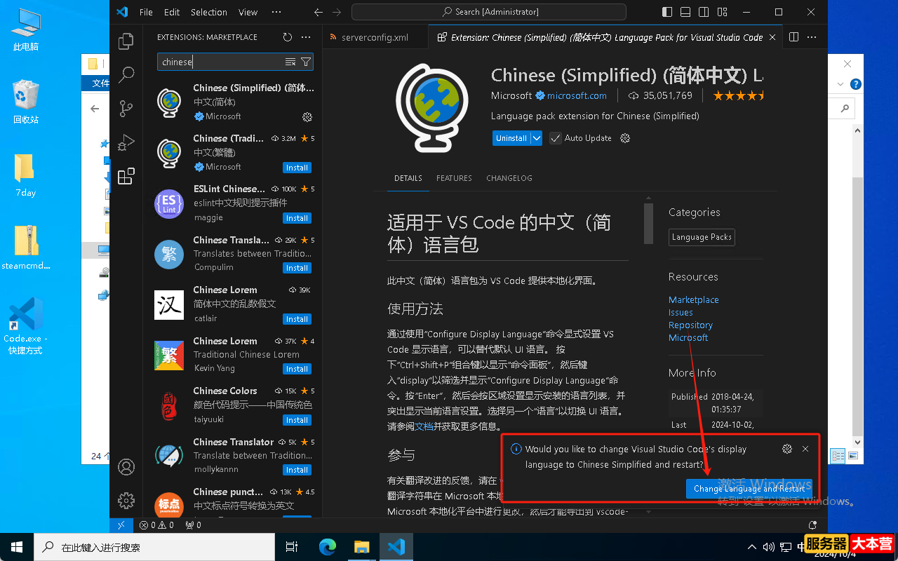Go forward with the navigation arrow

point(337,12)
